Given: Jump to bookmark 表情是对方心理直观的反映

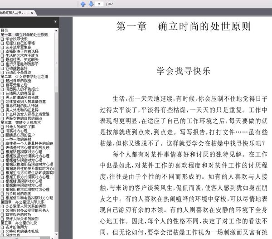Looking at the screenshot, I should pos(27,148).
